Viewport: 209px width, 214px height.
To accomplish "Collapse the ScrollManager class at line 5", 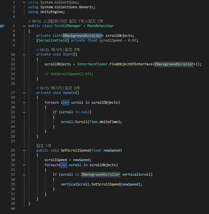I will click(x=24, y=26).
